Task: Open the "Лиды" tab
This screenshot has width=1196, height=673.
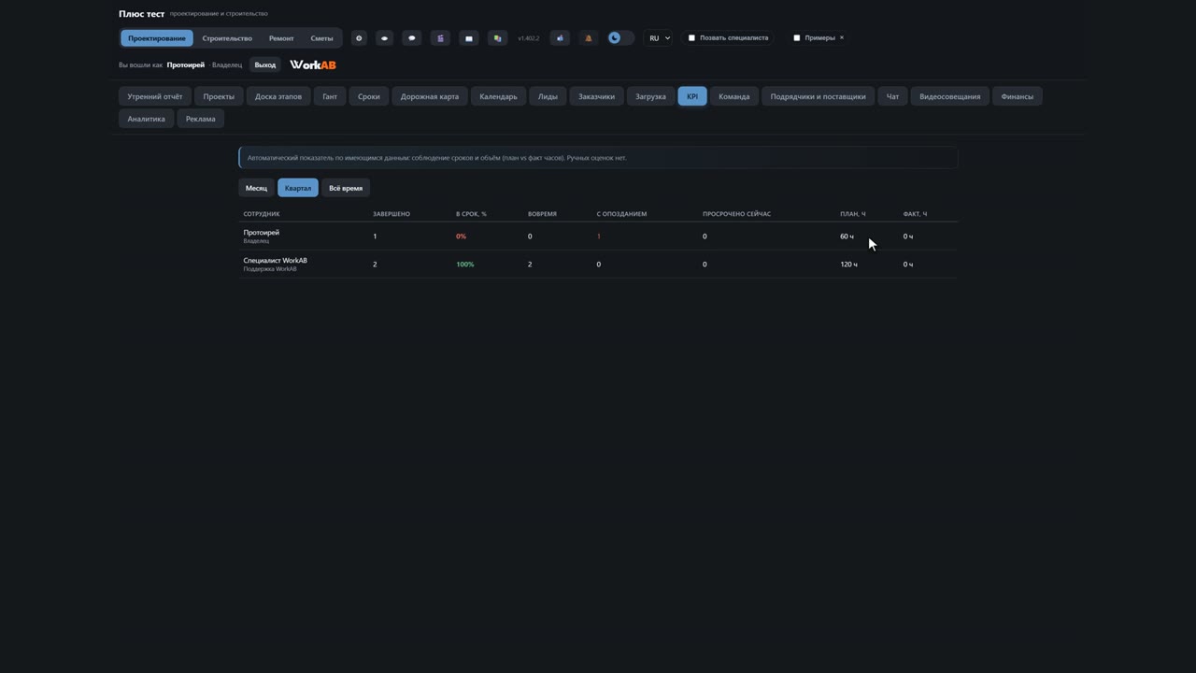Action: pos(548,96)
